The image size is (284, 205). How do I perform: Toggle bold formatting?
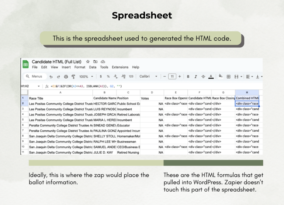tap(188, 77)
